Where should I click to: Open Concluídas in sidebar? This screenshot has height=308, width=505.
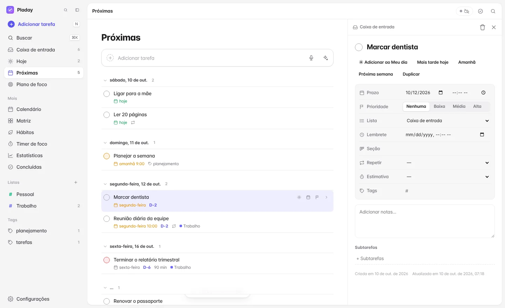[x=44, y=167]
